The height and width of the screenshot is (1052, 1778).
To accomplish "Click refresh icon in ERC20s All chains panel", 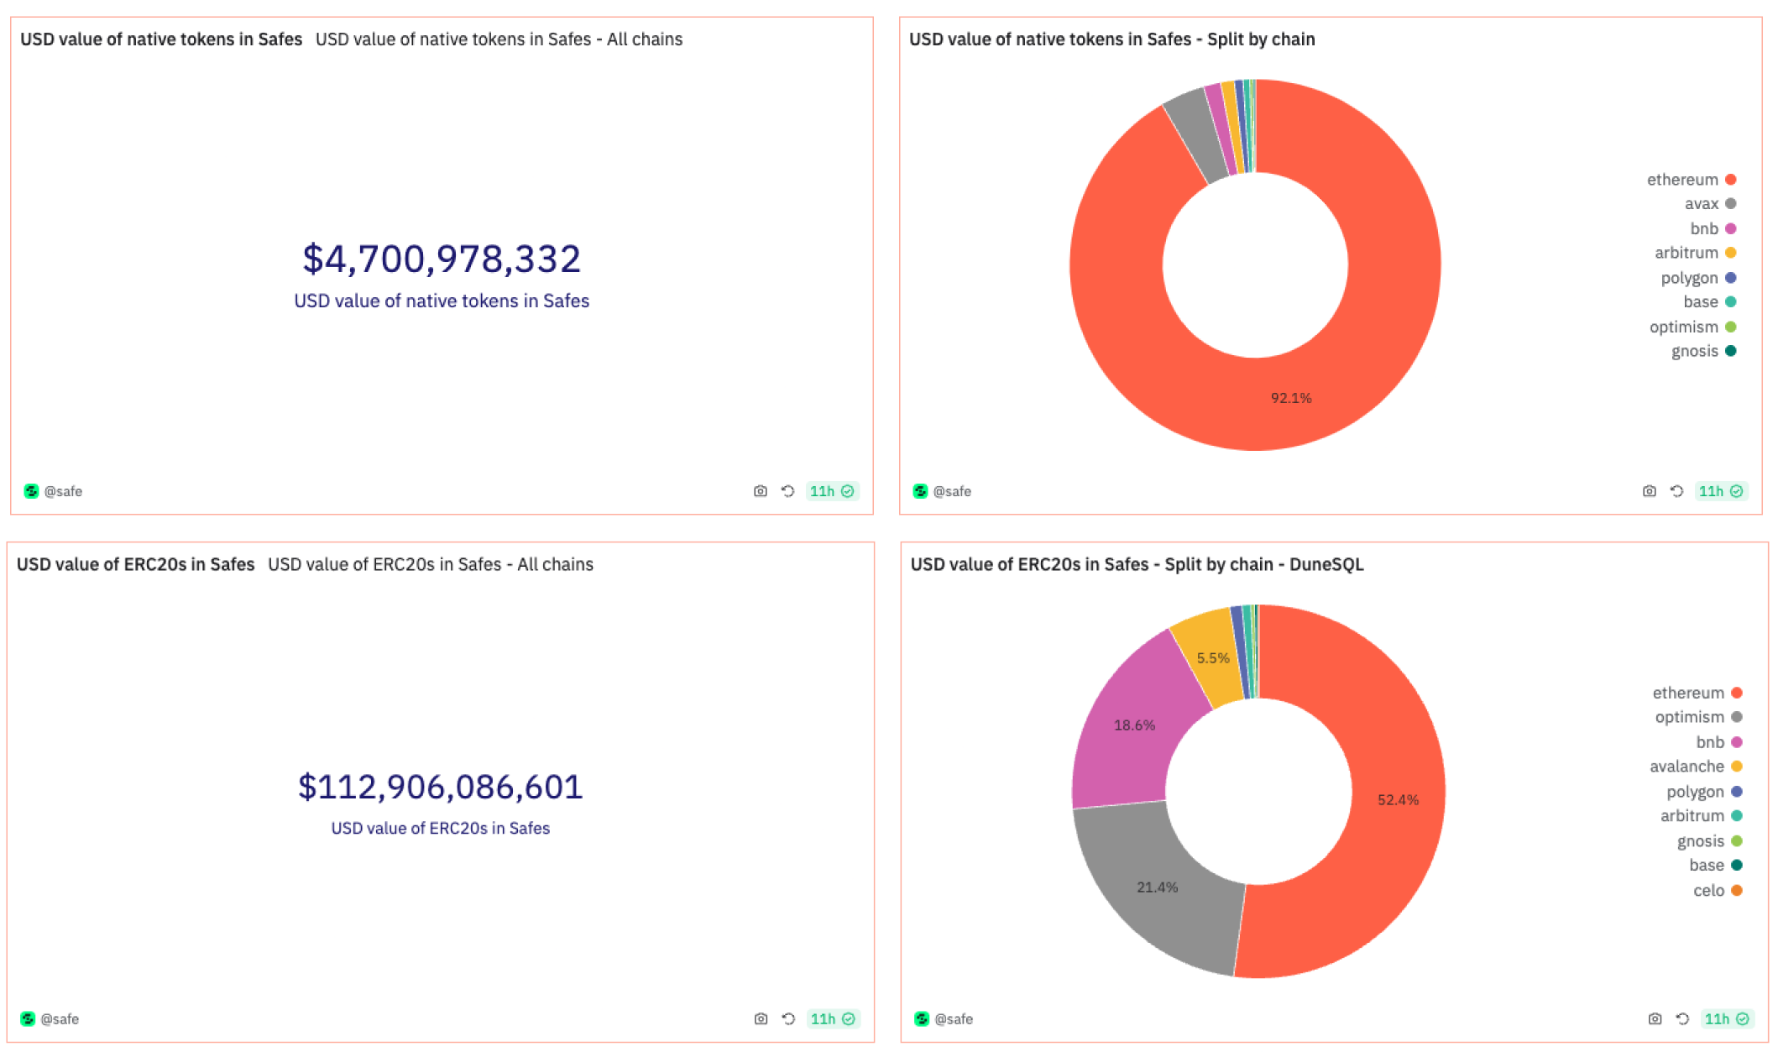I will 788,1018.
